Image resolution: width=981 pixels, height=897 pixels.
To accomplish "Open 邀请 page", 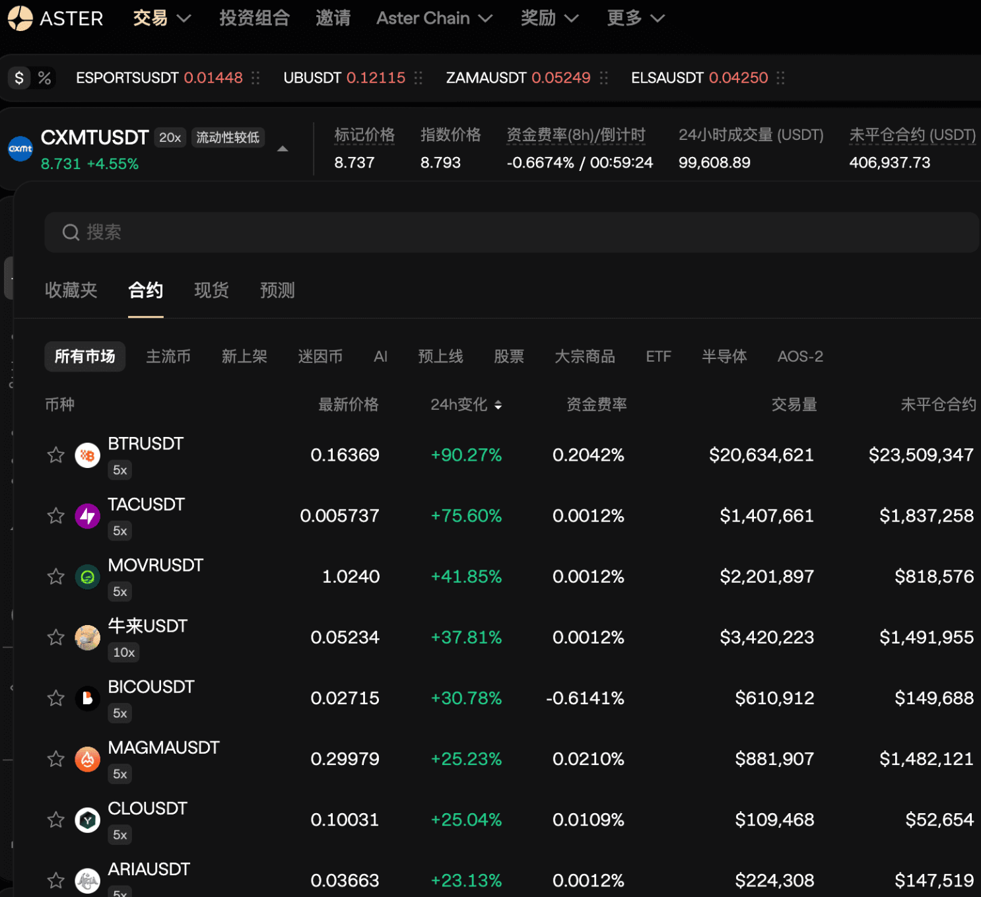I will pyautogui.click(x=333, y=18).
